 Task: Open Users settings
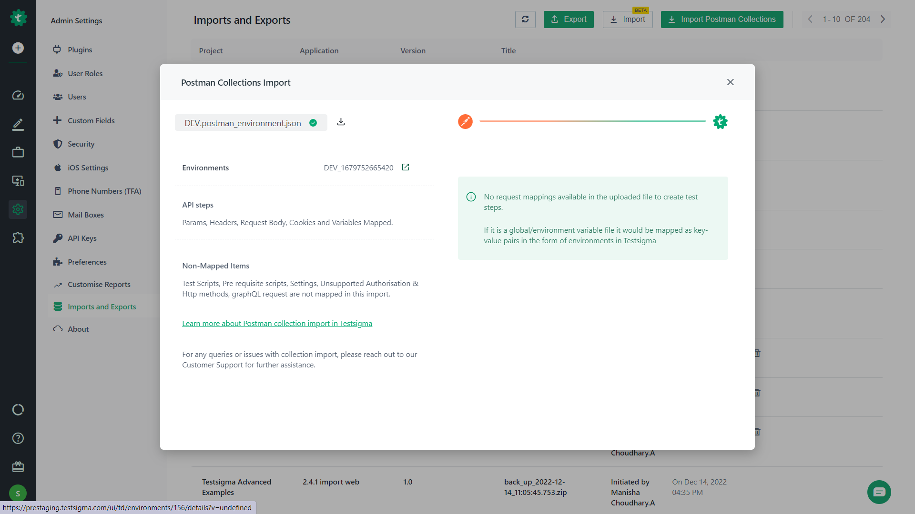tap(77, 97)
